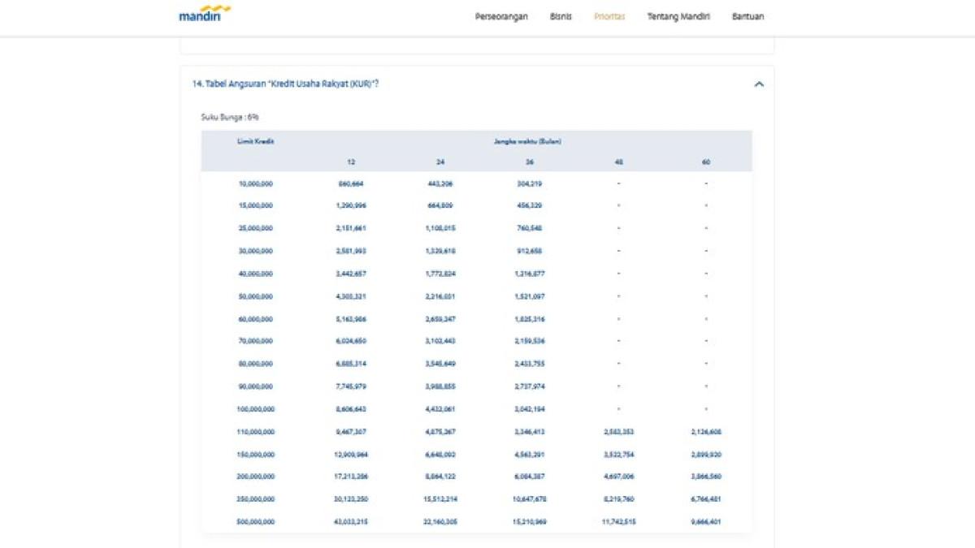Open the Bisnis menu
Viewport: 975px width, 548px height.
561,16
